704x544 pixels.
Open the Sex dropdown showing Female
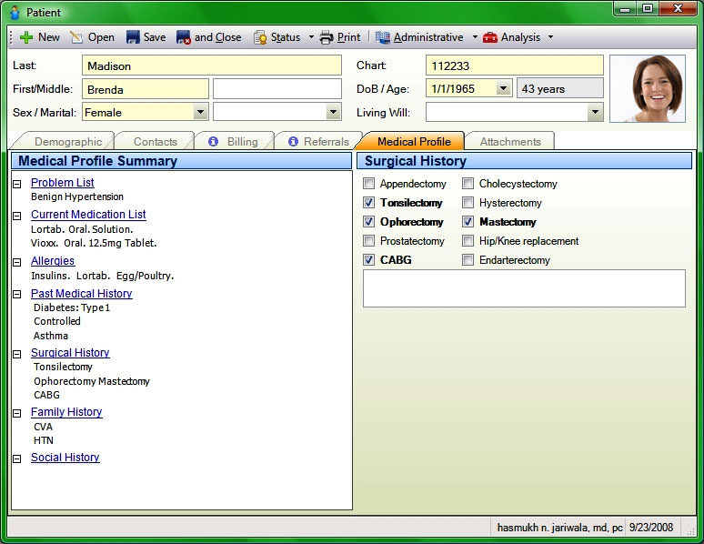pos(200,112)
